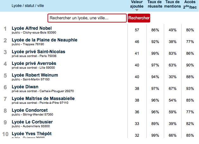Open Lycée Diwan entry
Image resolution: width=199 pixels, height=144 pixels.
point(25,87)
